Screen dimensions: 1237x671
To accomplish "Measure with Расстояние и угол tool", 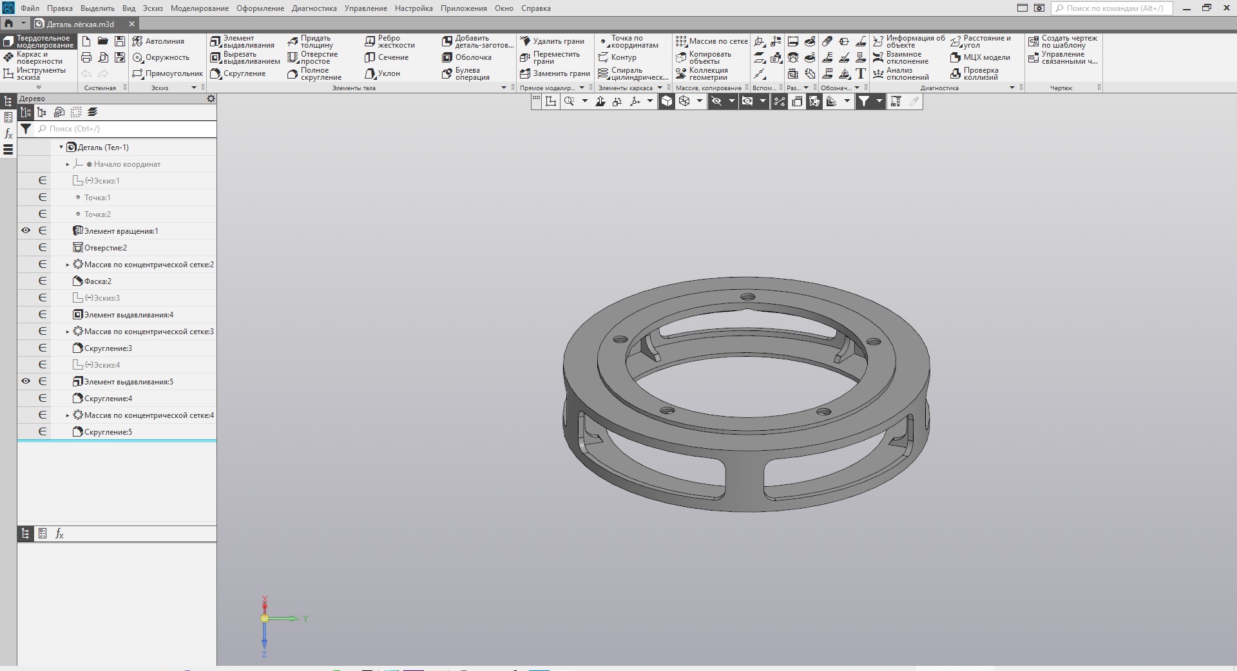I will tap(981, 41).
